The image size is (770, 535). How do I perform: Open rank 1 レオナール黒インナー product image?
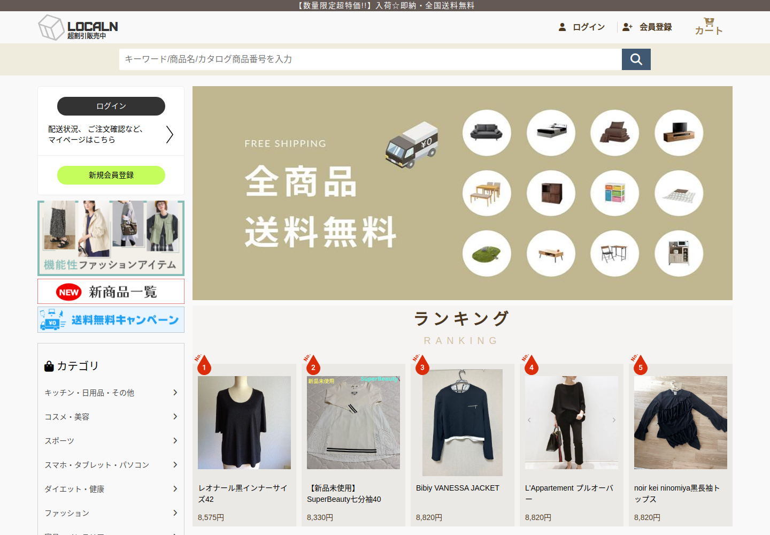244,423
